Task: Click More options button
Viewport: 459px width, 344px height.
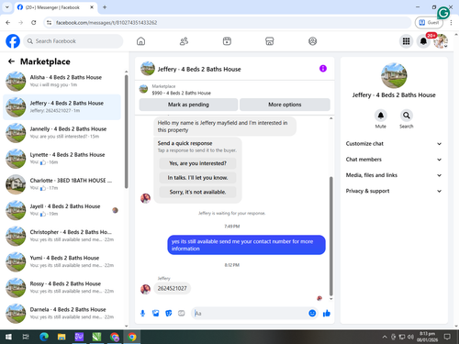Action: coord(285,105)
